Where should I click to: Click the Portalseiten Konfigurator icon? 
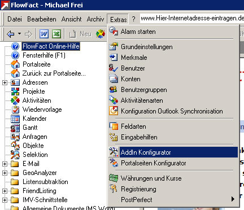[114, 163]
